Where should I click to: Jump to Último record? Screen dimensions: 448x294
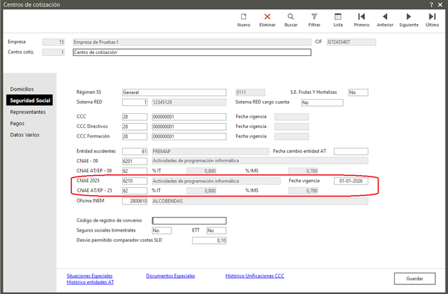coord(432,19)
